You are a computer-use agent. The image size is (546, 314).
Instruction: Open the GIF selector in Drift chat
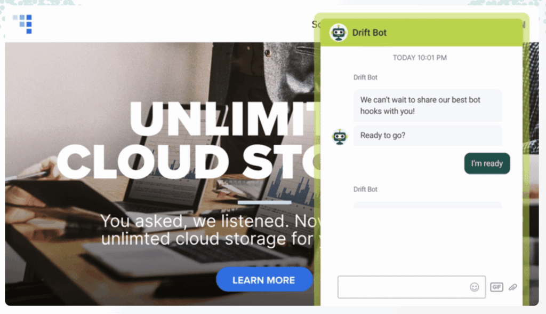(496, 287)
